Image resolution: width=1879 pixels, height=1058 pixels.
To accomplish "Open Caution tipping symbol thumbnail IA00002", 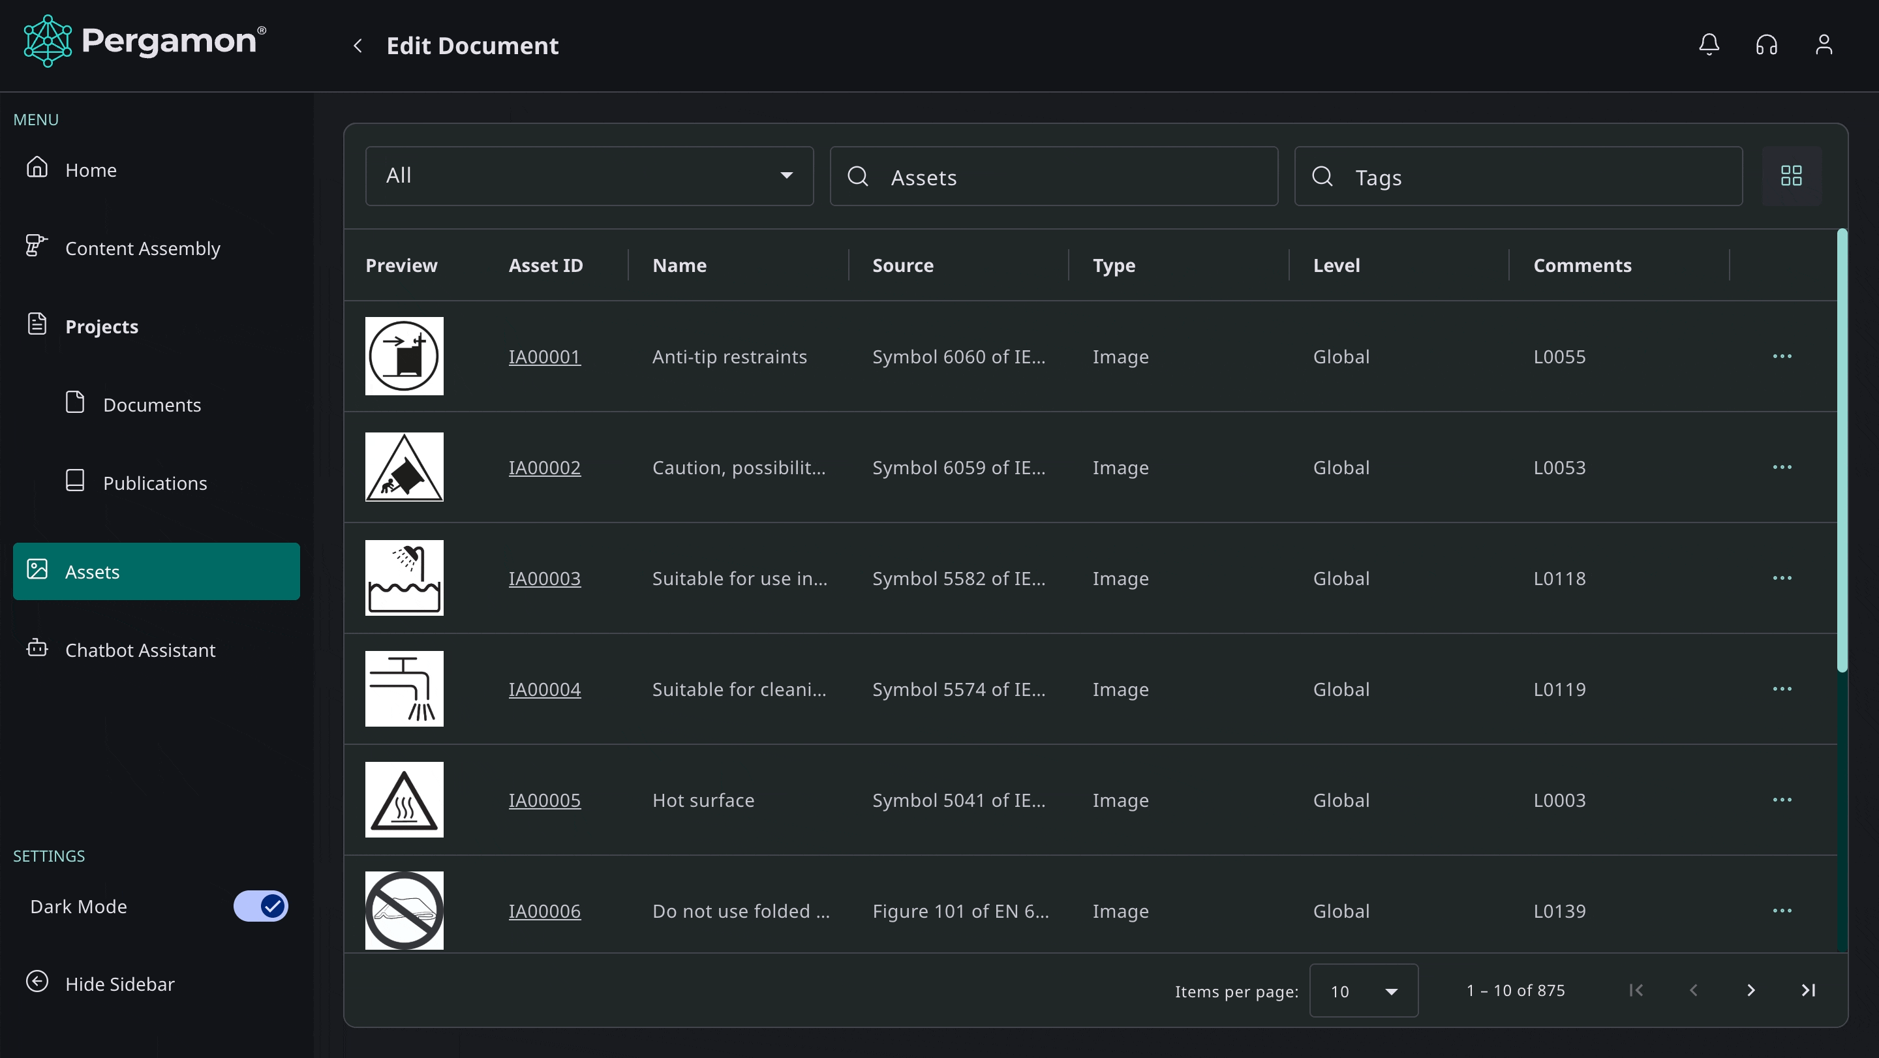I will point(404,468).
